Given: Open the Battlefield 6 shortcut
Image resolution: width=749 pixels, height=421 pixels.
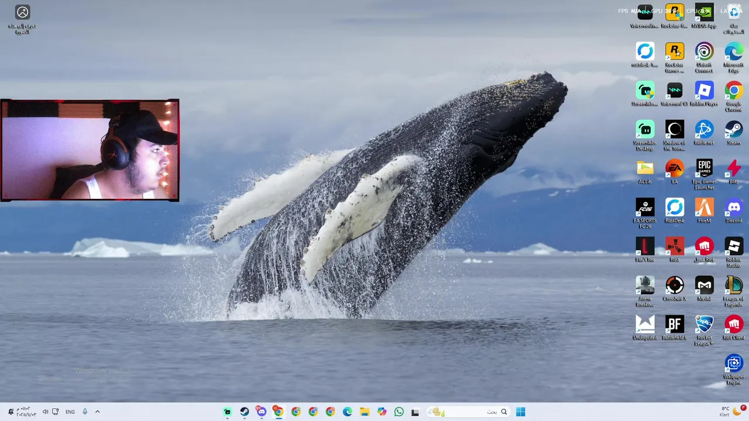Looking at the screenshot, I should pos(674,327).
